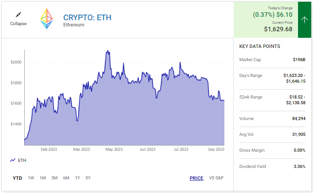Switch chart to 1M range
Viewport: 313px width, 193px height.
pos(43,178)
